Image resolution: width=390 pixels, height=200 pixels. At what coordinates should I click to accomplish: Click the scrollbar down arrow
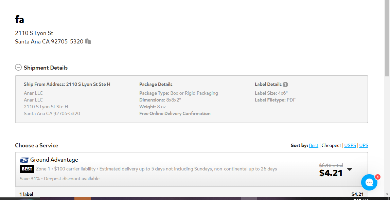click(387, 195)
